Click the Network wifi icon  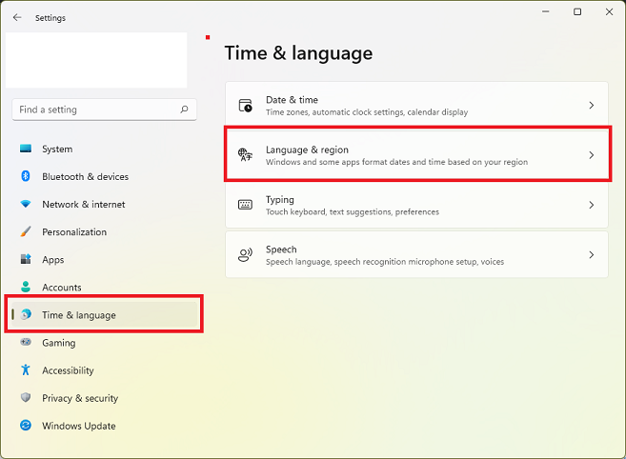26,204
